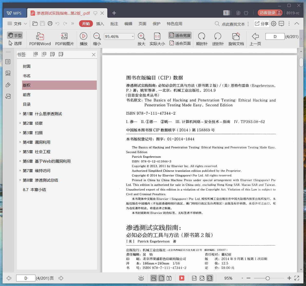
Task: Expand the 第4章 漏洞利用 bookmark
Action: pyautogui.click(x=20, y=142)
